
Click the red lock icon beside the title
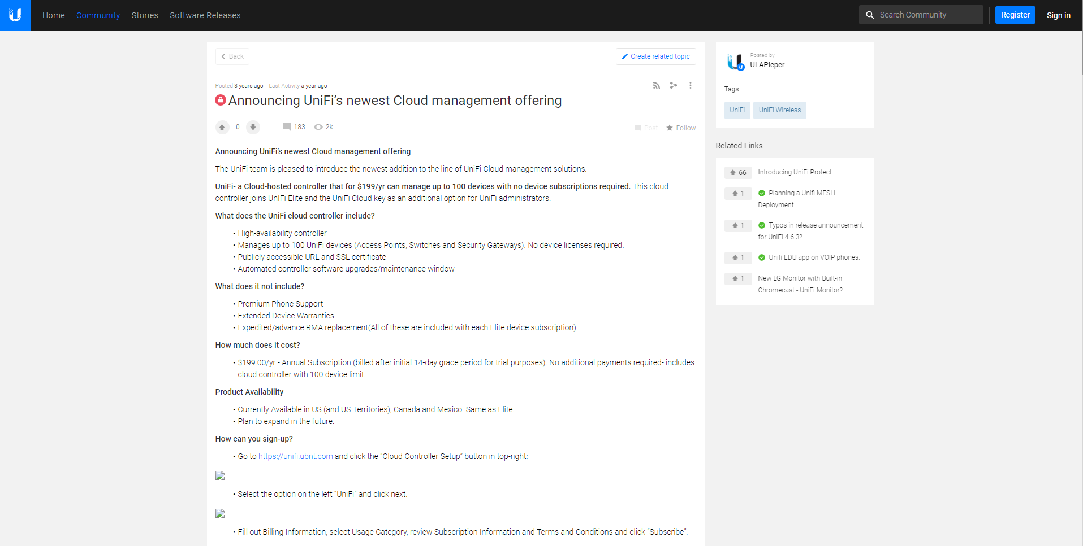click(221, 100)
